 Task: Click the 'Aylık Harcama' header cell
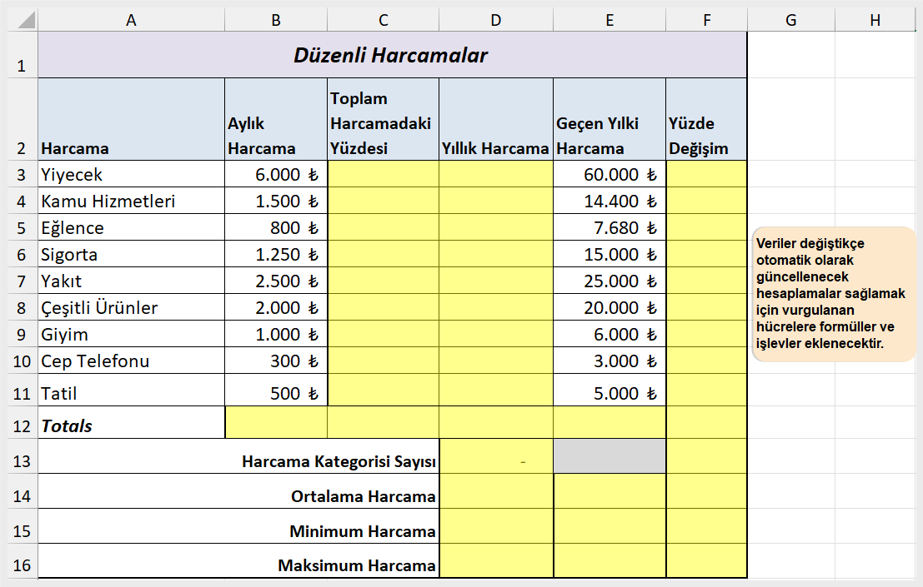(x=275, y=119)
